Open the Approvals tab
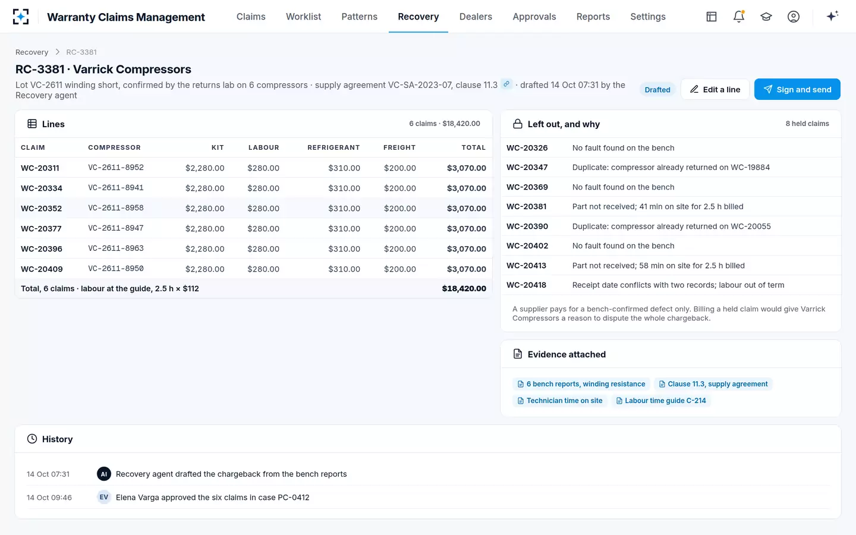Viewport: 856px width, 535px height. tap(534, 17)
